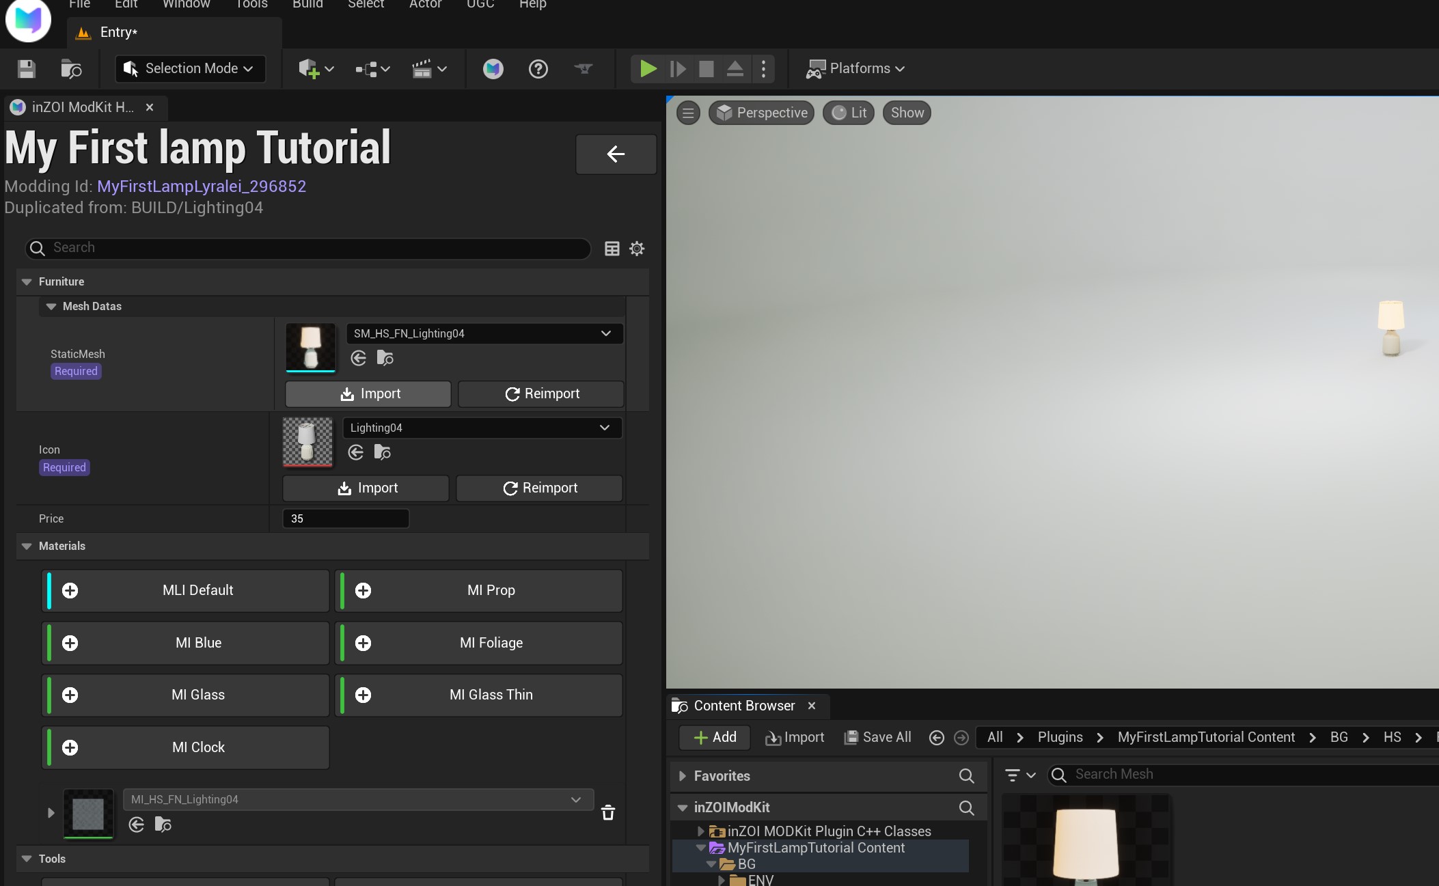
Task: Toggle the property matrix table view icon
Action: (612, 249)
